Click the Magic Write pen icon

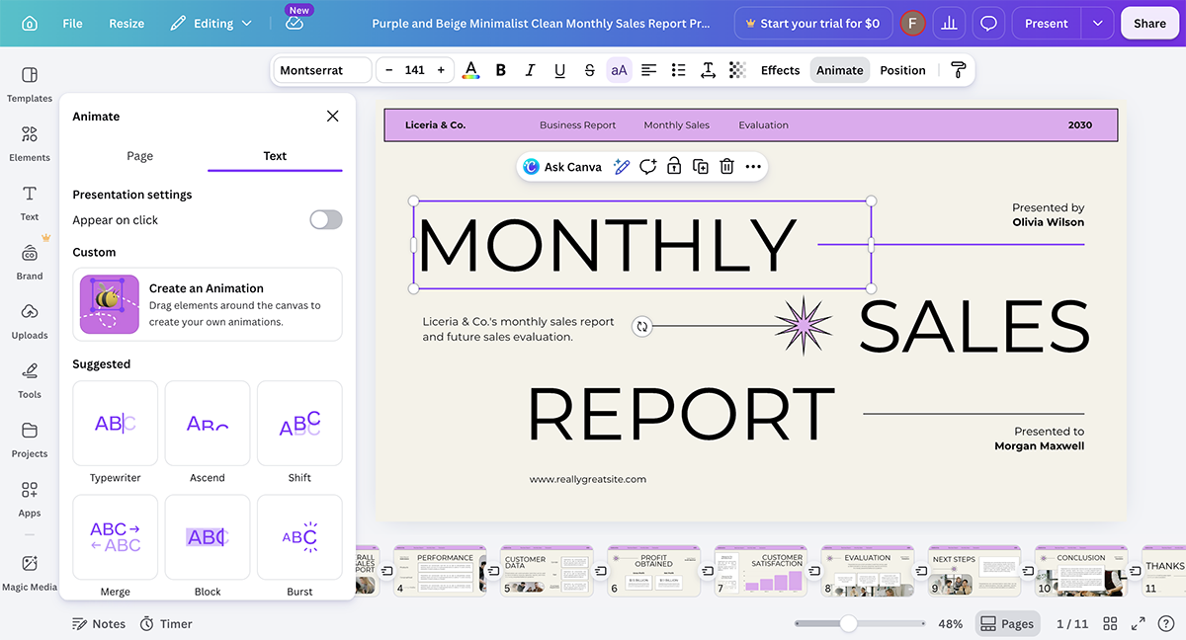[x=621, y=167]
